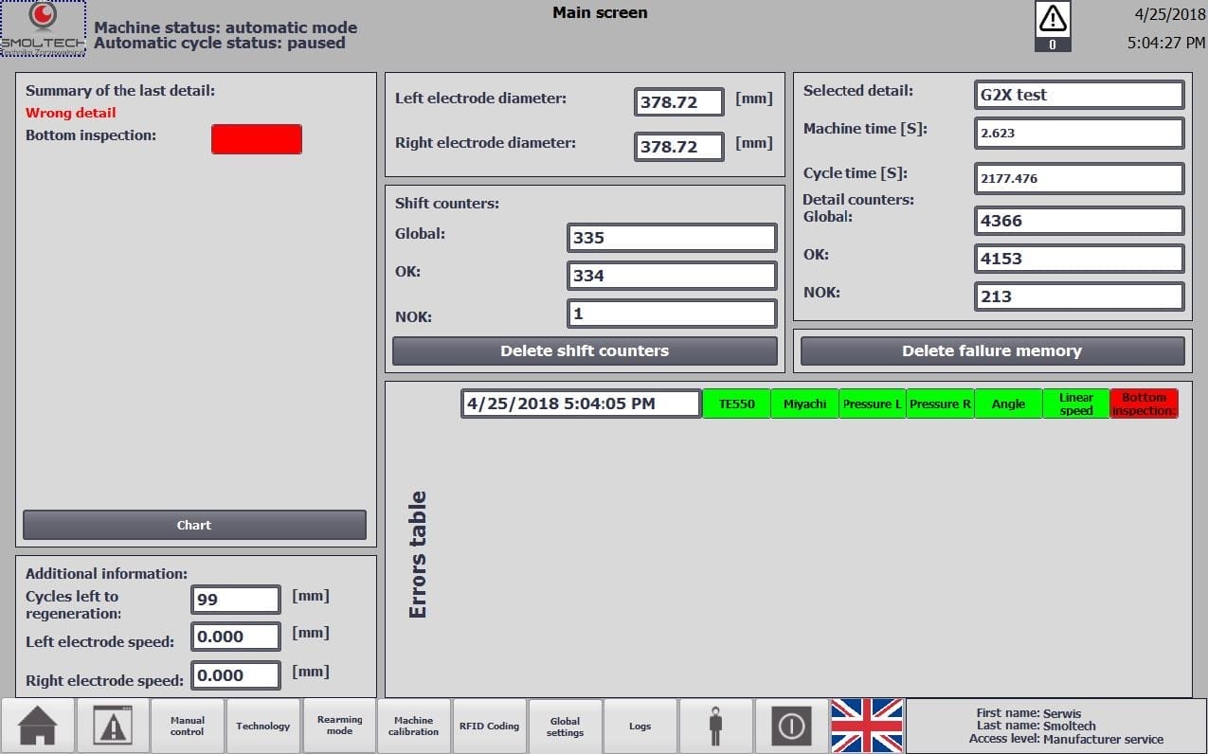Click the user person icon
The width and height of the screenshot is (1208, 754).
(x=715, y=727)
